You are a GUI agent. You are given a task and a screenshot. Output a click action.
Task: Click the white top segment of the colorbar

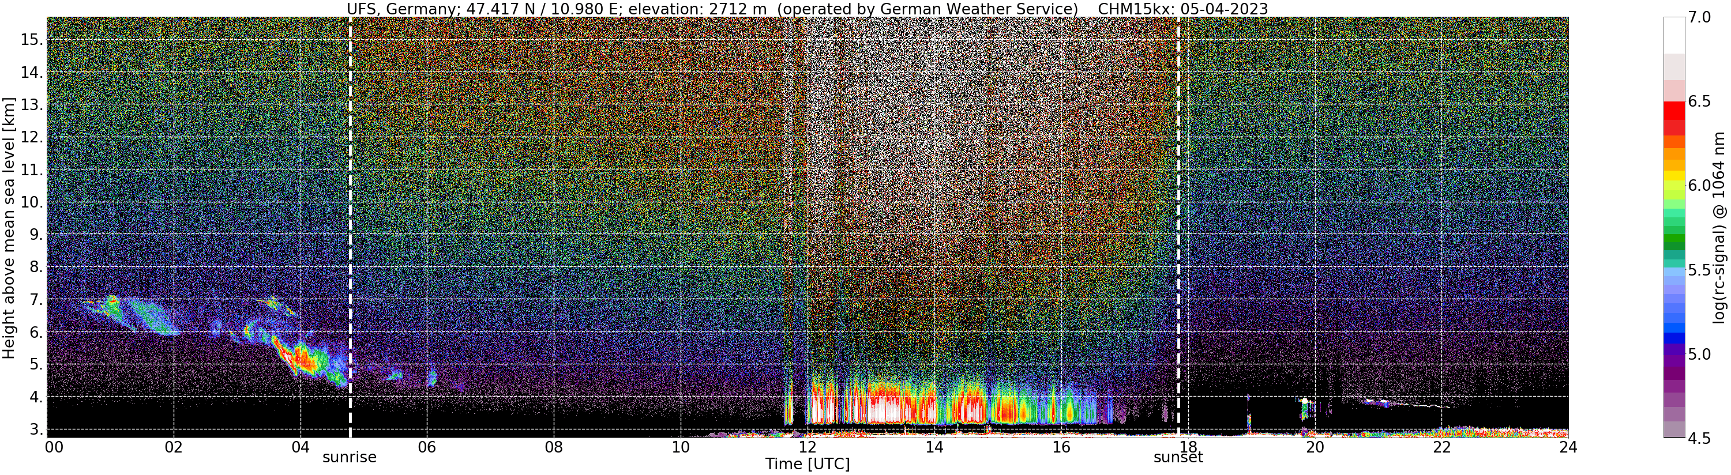(1674, 36)
